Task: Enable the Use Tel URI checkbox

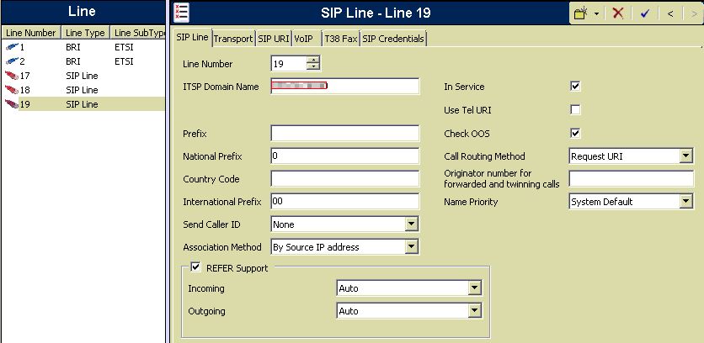Action: pos(576,110)
